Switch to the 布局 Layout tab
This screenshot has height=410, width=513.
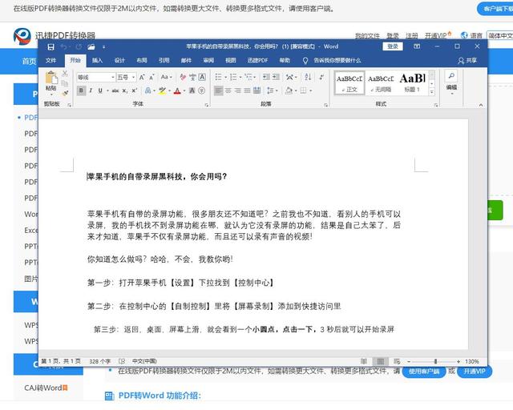tap(142, 61)
